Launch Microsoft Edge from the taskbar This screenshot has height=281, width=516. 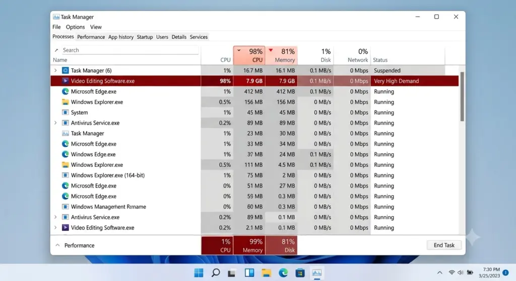click(x=283, y=273)
